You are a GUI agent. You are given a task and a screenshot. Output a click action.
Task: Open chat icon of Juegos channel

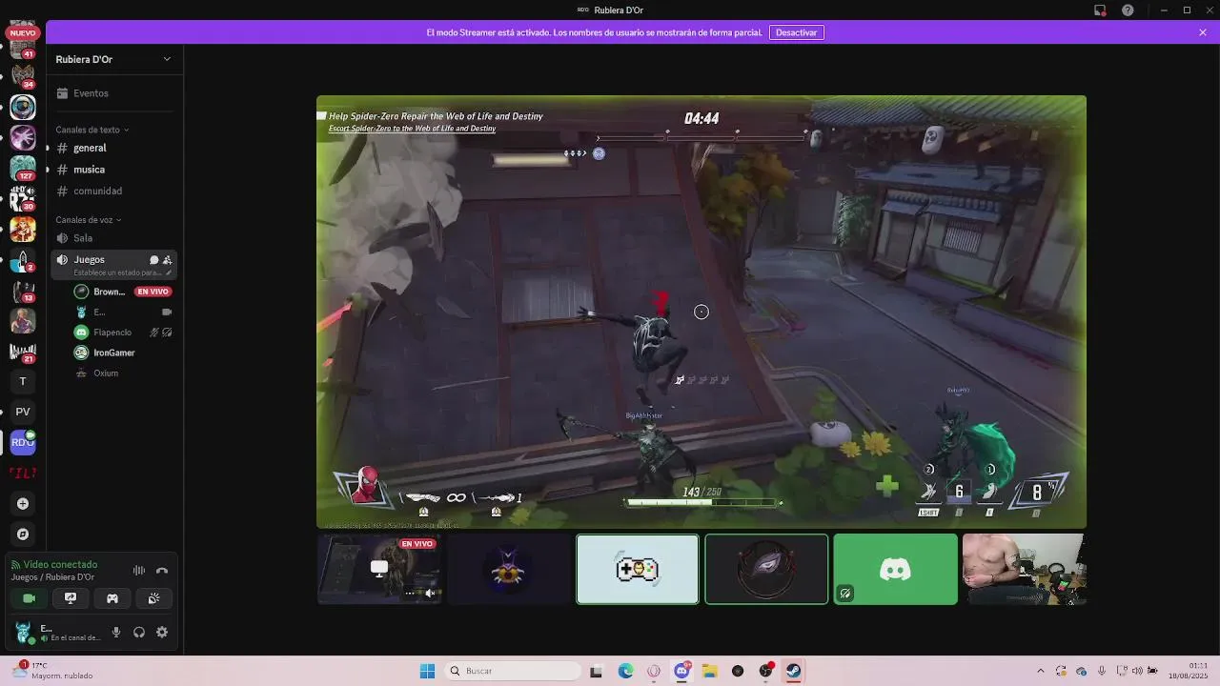[x=154, y=260]
